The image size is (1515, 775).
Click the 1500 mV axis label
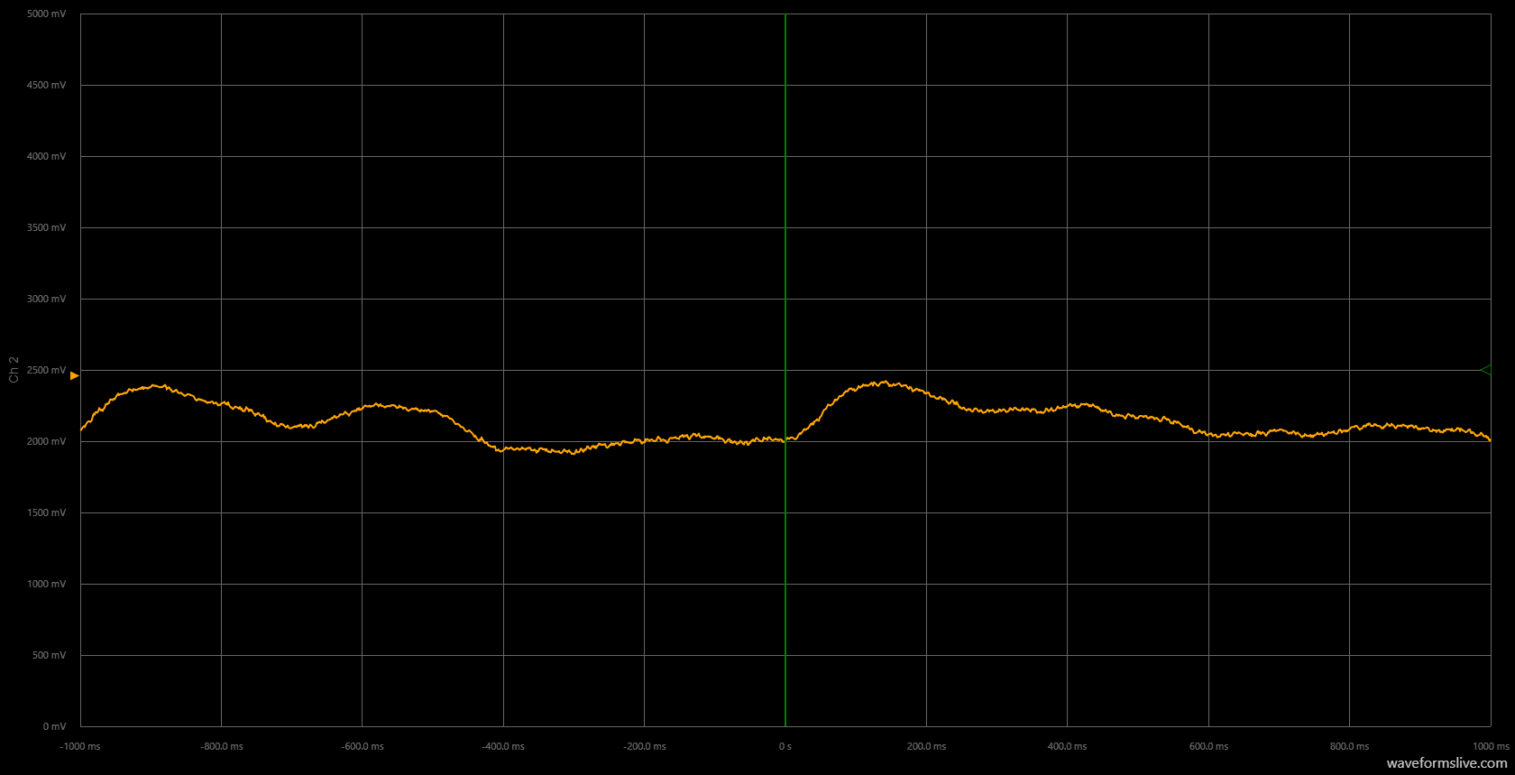point(46,513)
